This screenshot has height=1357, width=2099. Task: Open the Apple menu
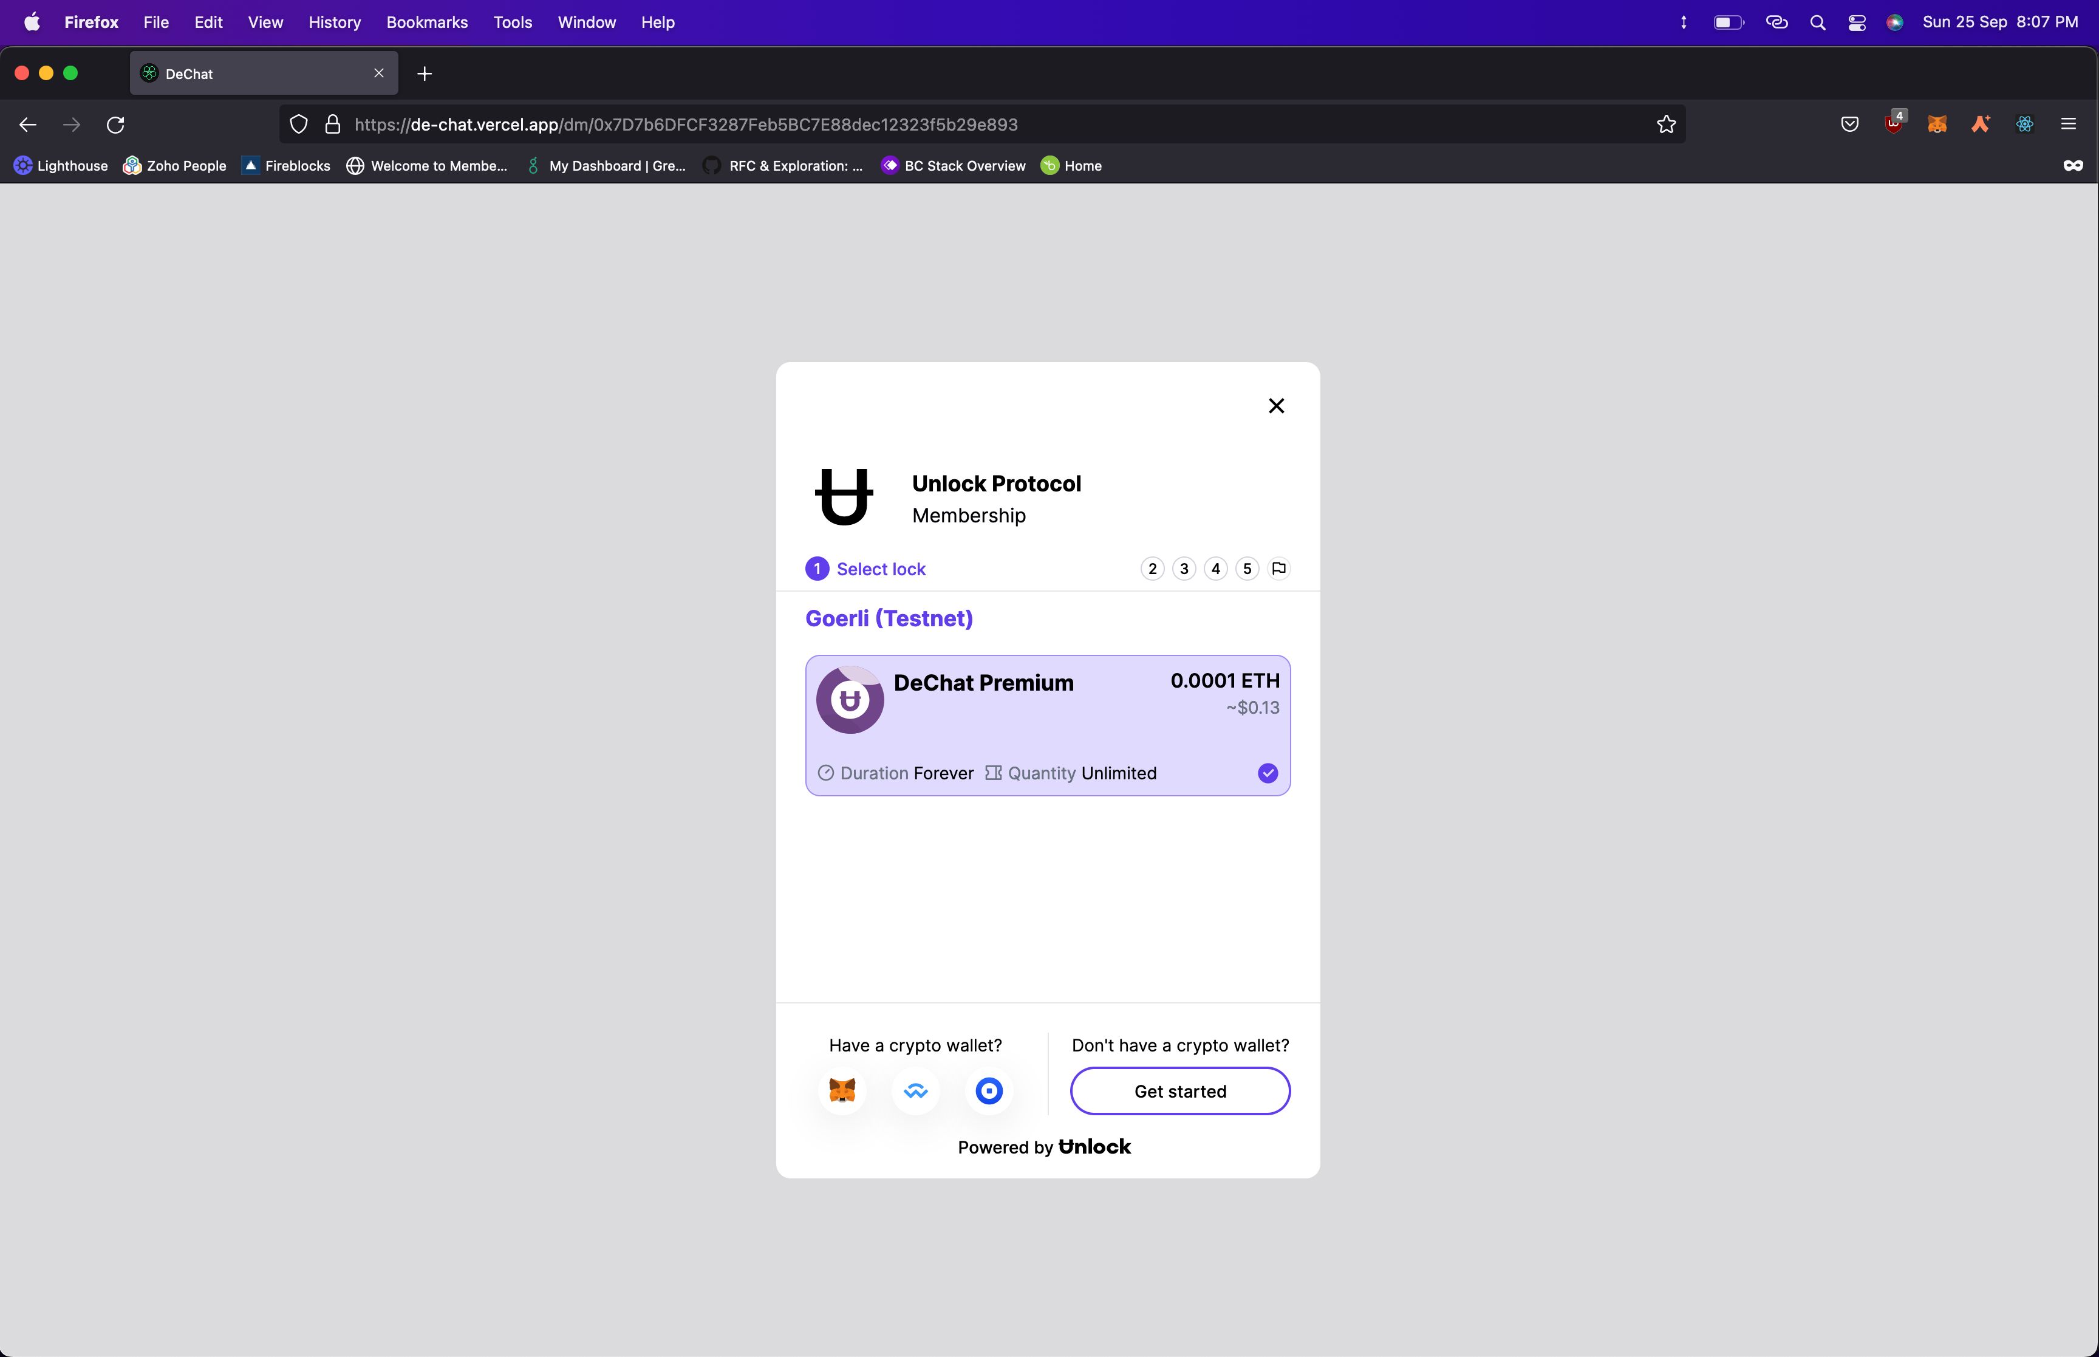32,22
